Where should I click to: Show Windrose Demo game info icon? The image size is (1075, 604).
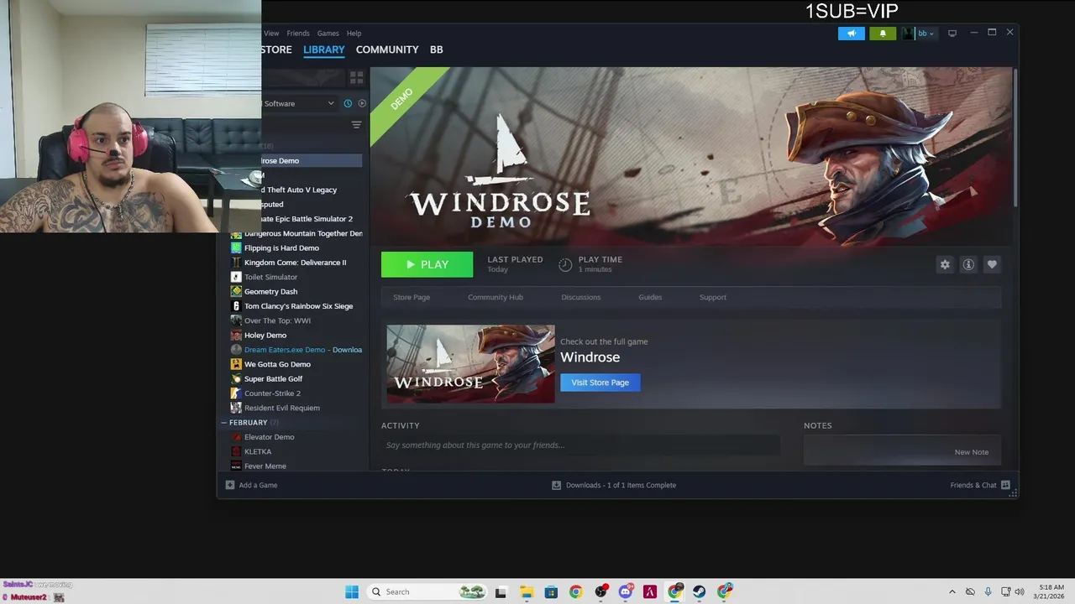click(968, 264)
